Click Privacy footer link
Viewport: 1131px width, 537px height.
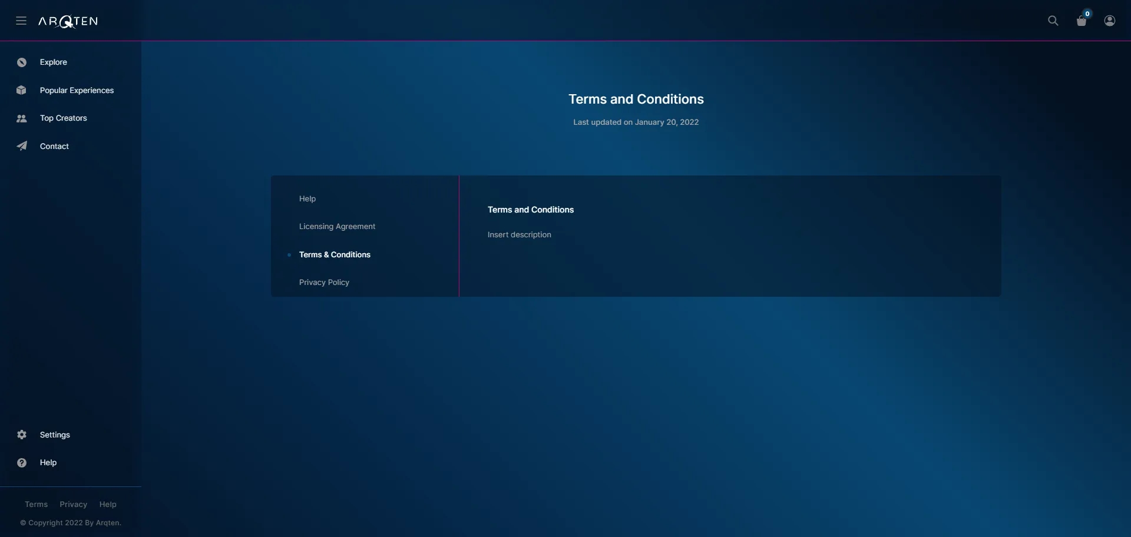click(73, 505)
